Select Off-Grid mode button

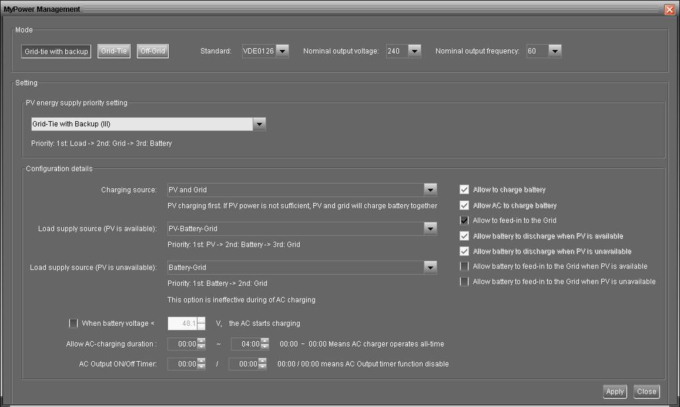pos(153,51)
